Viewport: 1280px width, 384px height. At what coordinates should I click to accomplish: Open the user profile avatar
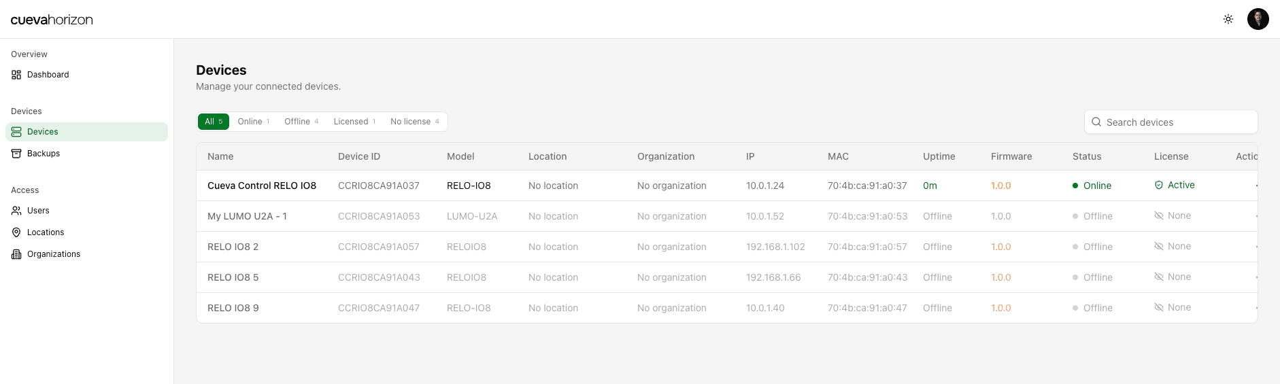[x=1258, y=19]
